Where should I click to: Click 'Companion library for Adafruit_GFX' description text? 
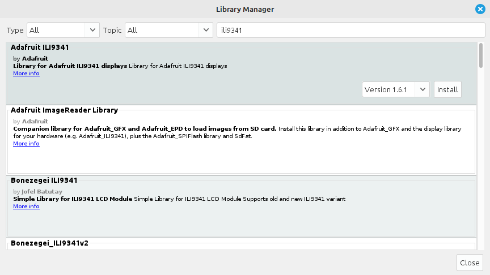coord(145,129)
